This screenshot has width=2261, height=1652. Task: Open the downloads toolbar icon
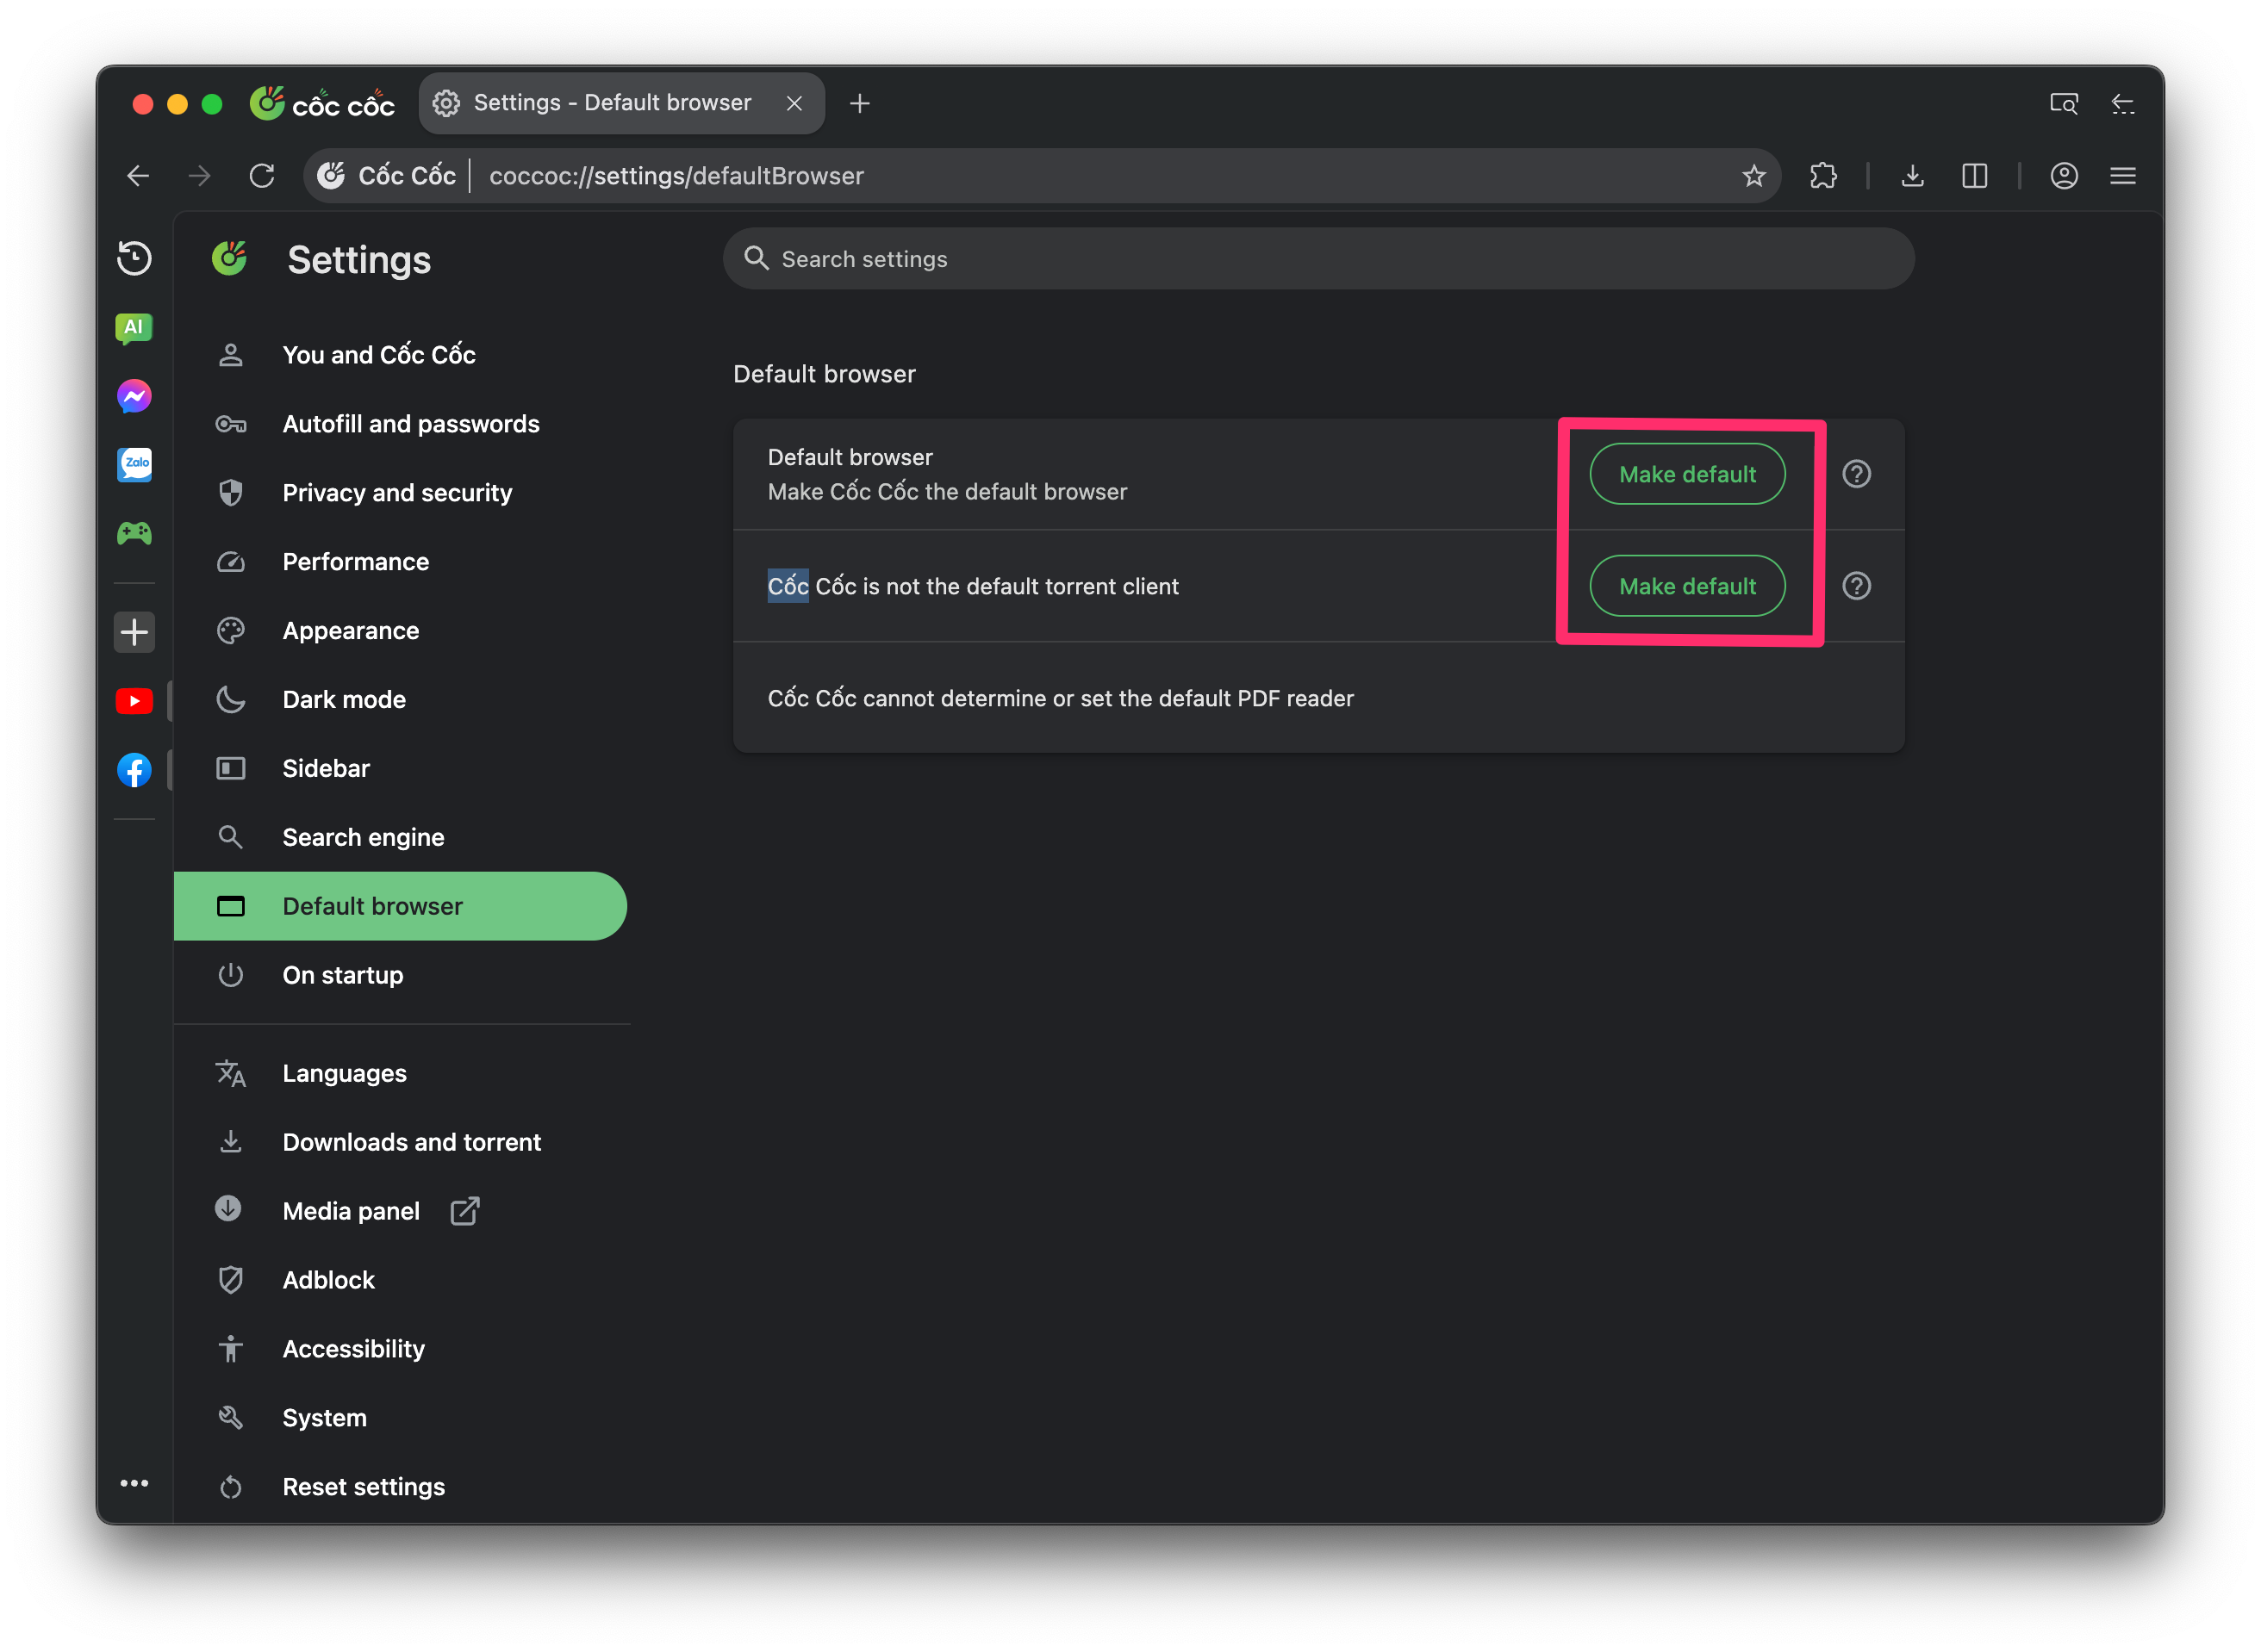pyautogui.click(x=1912, y=176)
